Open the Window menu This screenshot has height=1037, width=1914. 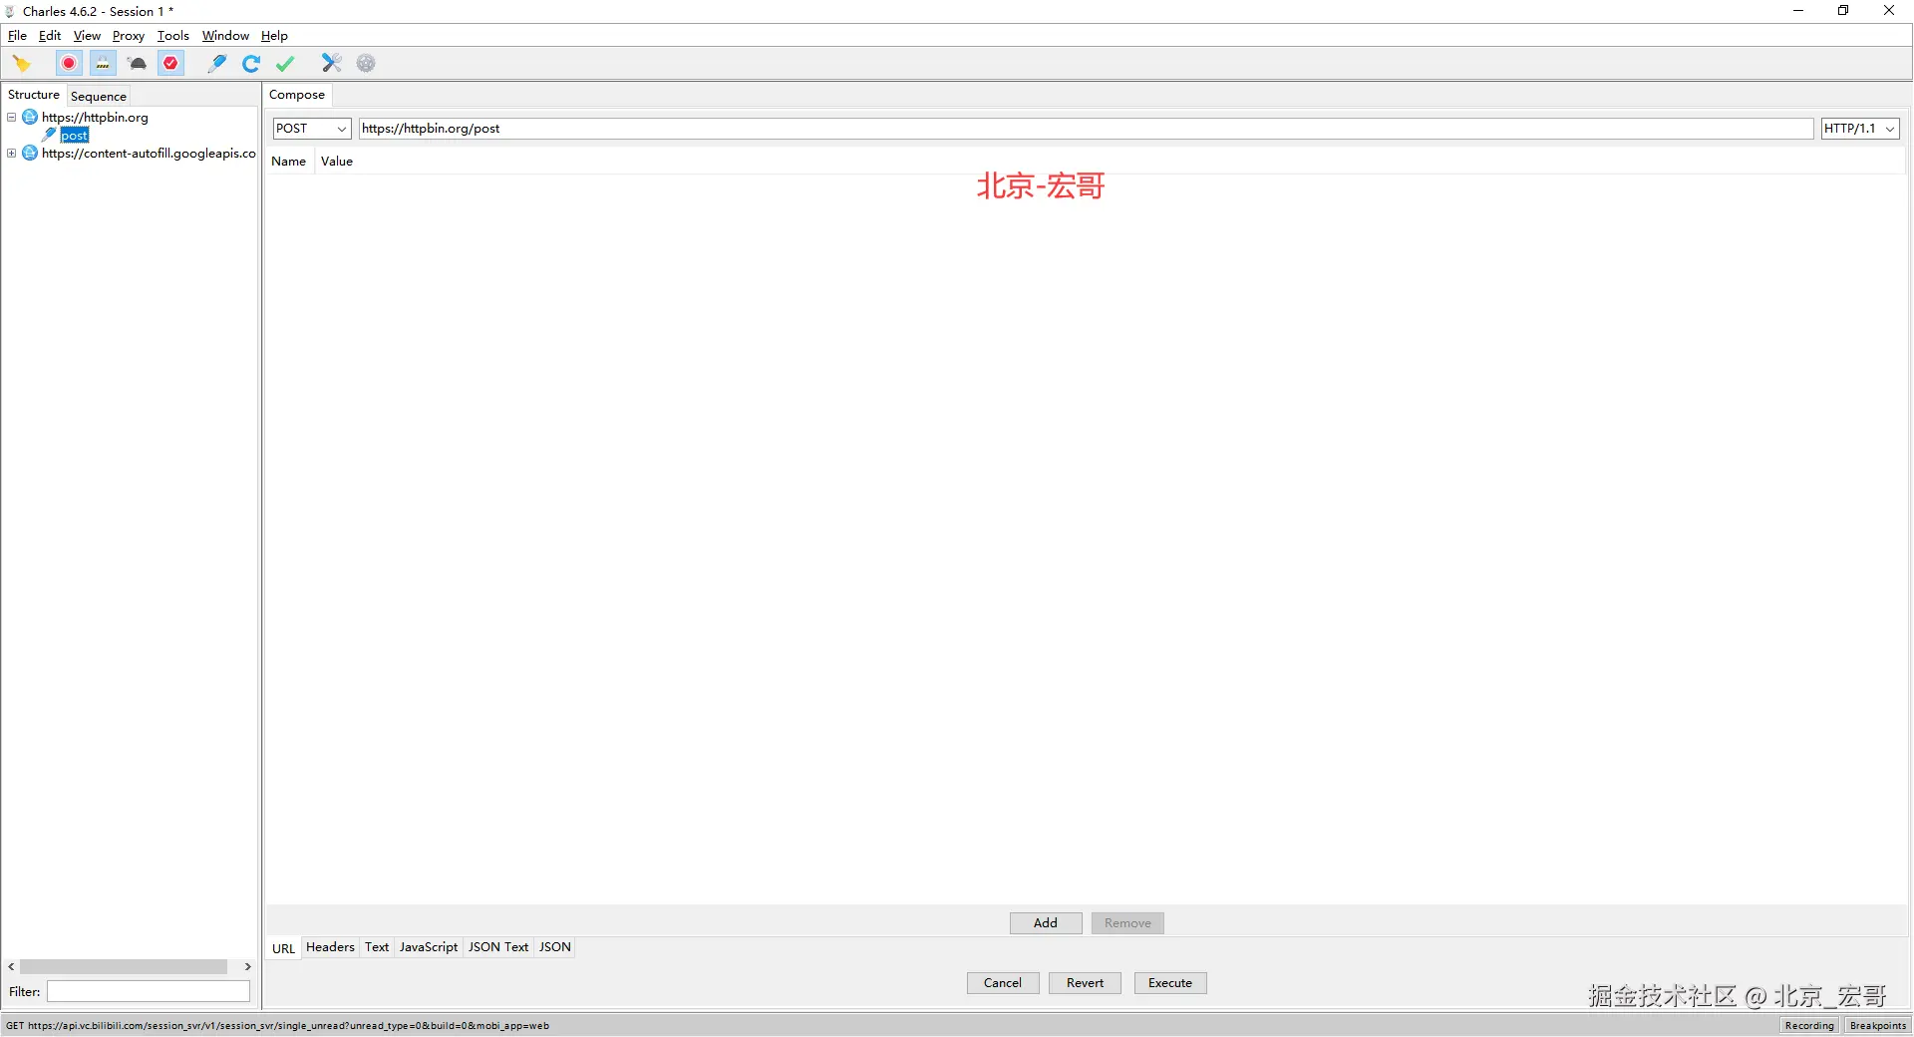coord(225,36)
